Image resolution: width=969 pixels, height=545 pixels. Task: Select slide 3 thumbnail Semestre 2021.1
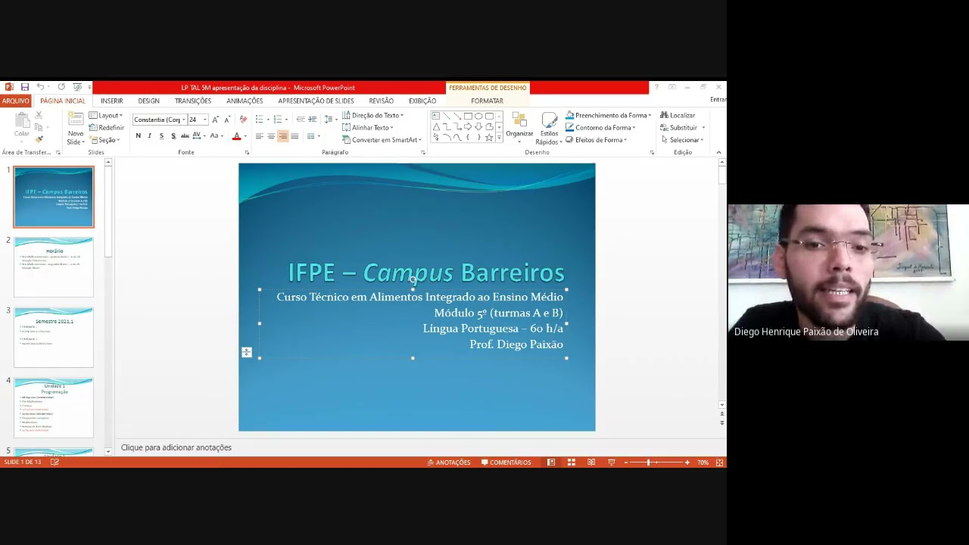pos(54,337)
